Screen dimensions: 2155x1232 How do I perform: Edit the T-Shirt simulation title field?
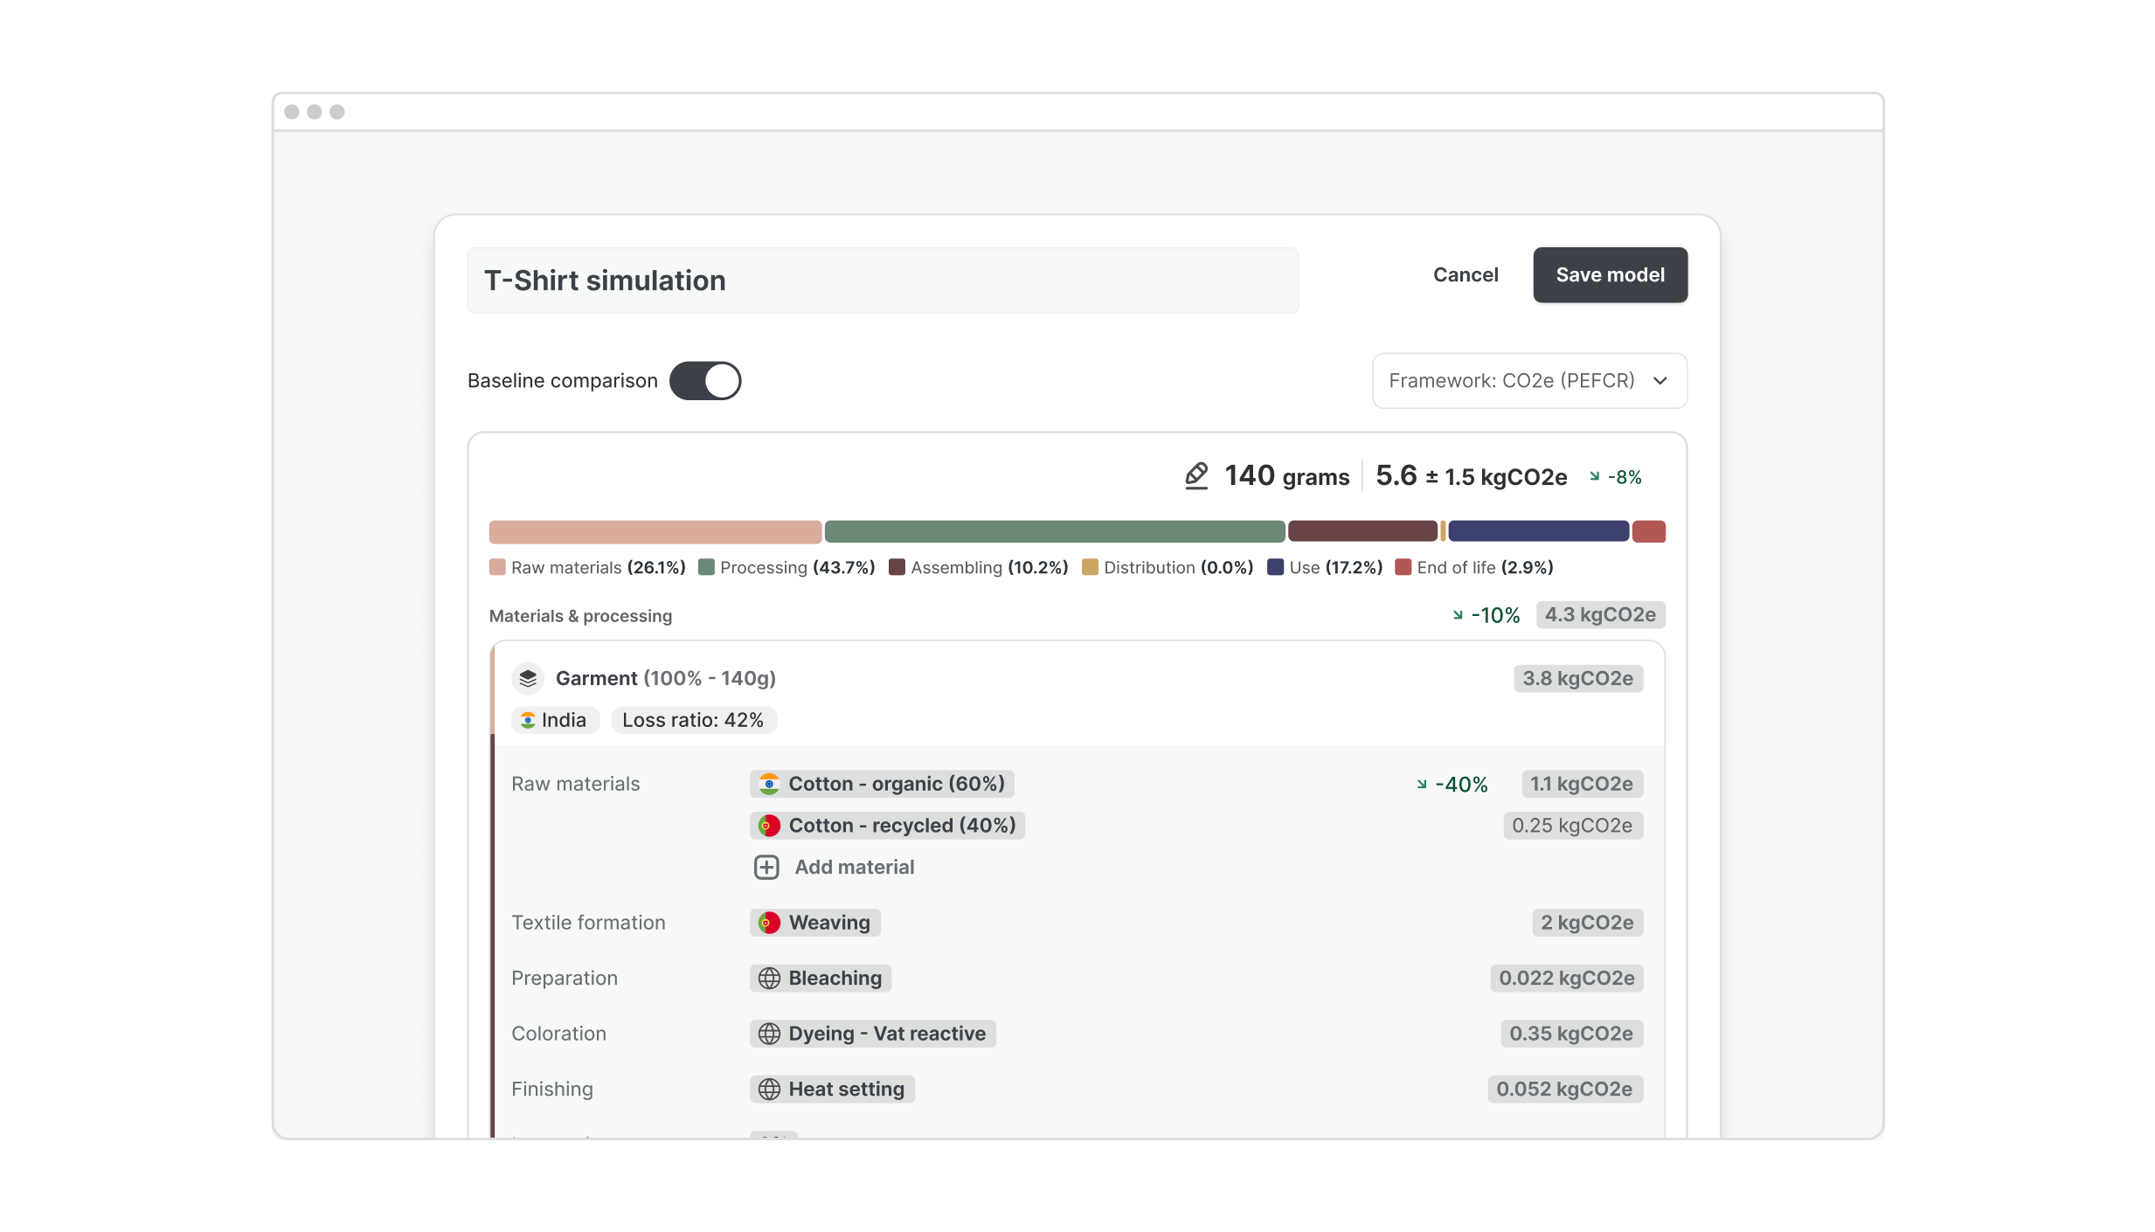click(x=883, y=280)
